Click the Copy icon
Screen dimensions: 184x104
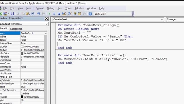(23, 14)
